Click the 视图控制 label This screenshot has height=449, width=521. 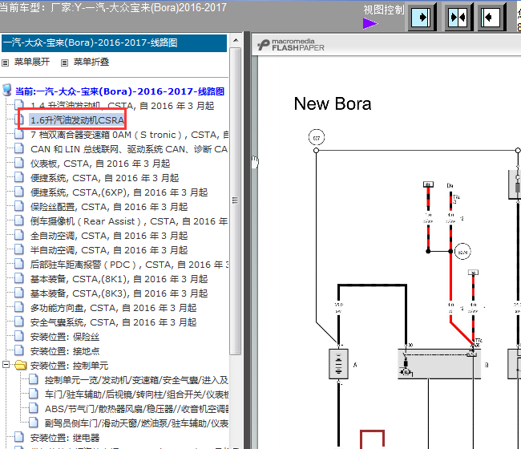383,10
